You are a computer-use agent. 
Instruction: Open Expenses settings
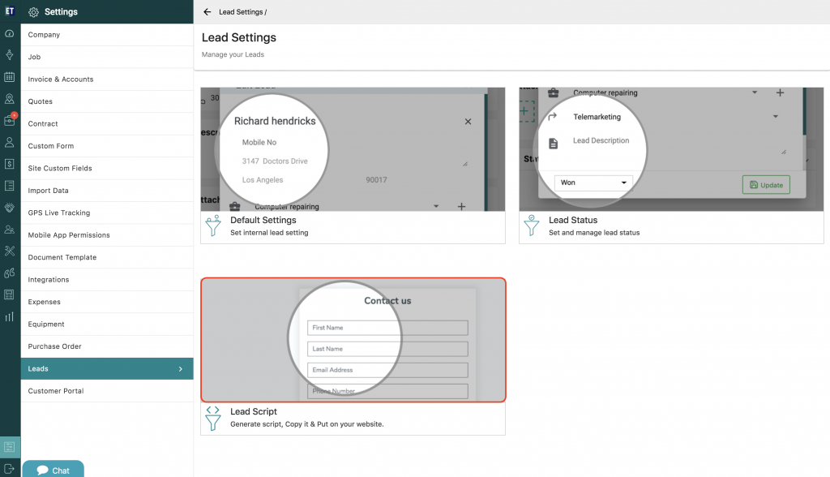pos(107,302)
